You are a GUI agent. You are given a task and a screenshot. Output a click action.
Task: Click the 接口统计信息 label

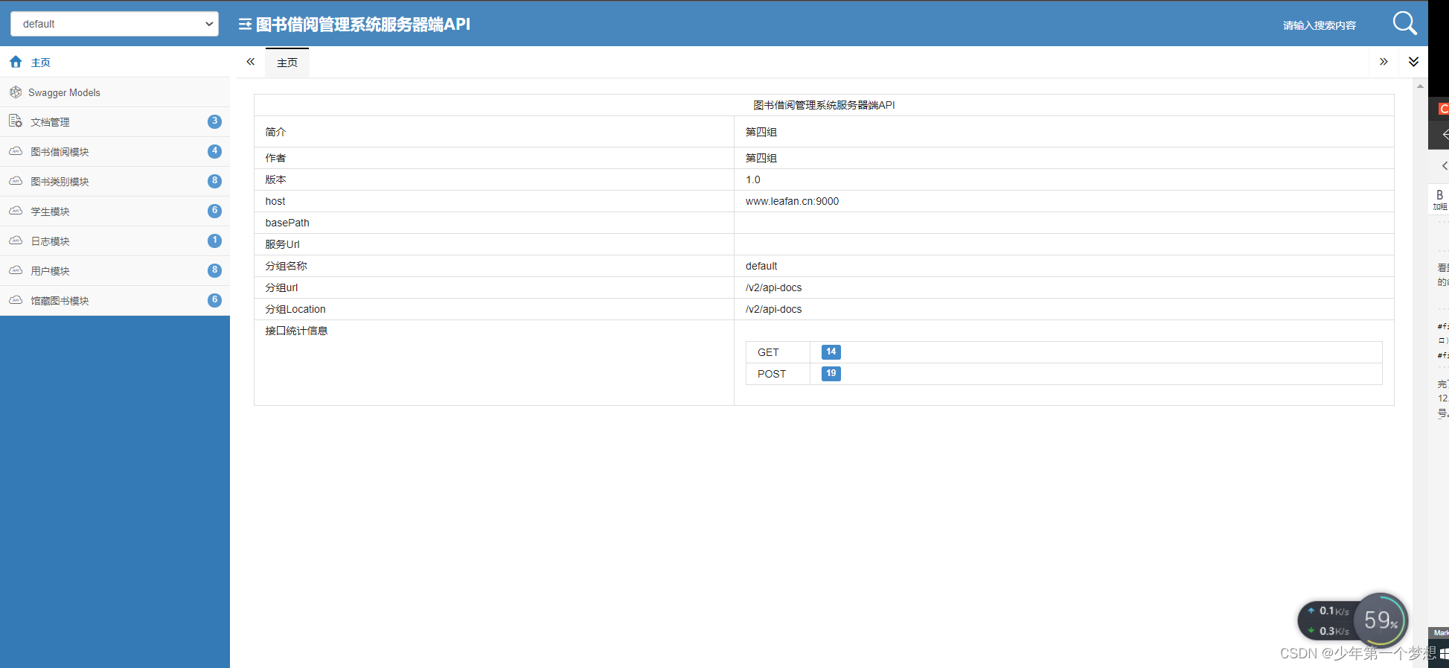(296, 331)
